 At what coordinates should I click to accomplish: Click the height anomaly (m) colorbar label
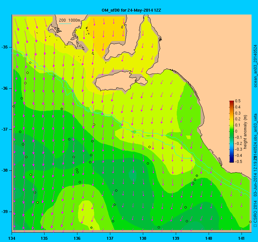pos(245,132)
